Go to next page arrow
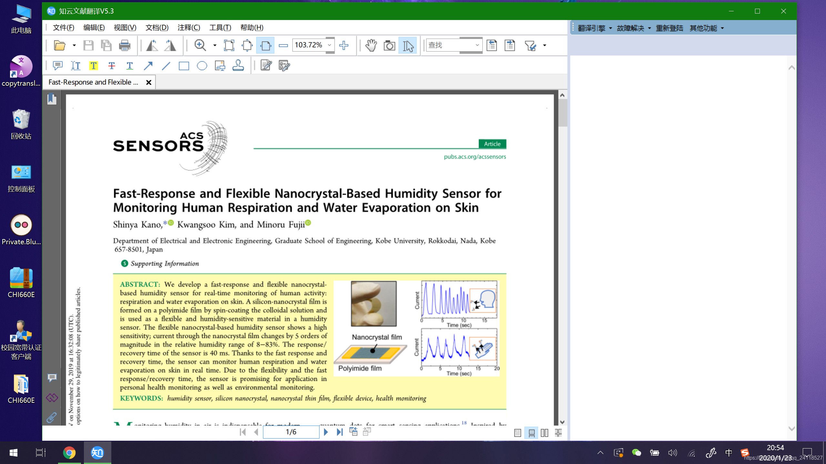The width and height of the screenshot is (826, 464). pos(326,432)
